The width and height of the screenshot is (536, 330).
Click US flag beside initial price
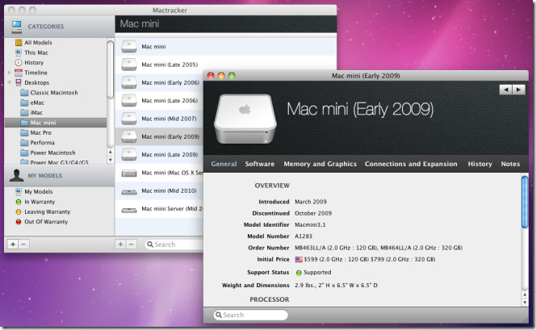click(299, 259)
